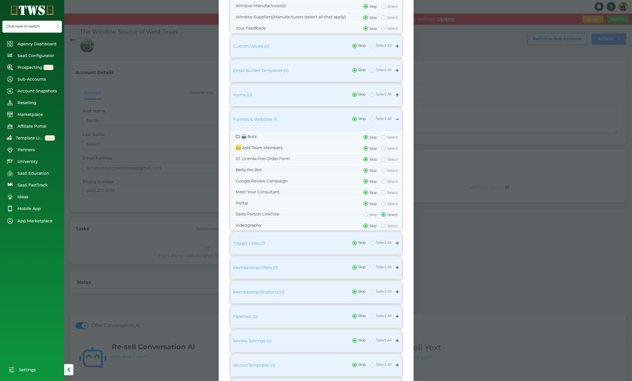Screen dimensions: 632x381
Task: Expand the Email Builder Templates section
Action: [x=397, y=70]
